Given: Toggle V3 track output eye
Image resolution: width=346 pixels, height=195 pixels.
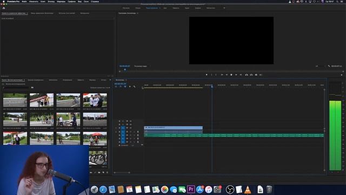Looking at the screenshot, I should [x=130, y=121].
